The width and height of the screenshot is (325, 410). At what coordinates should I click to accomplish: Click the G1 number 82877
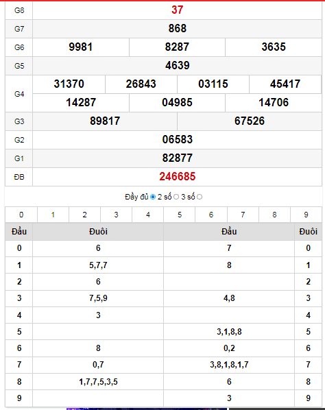point(178,158)
